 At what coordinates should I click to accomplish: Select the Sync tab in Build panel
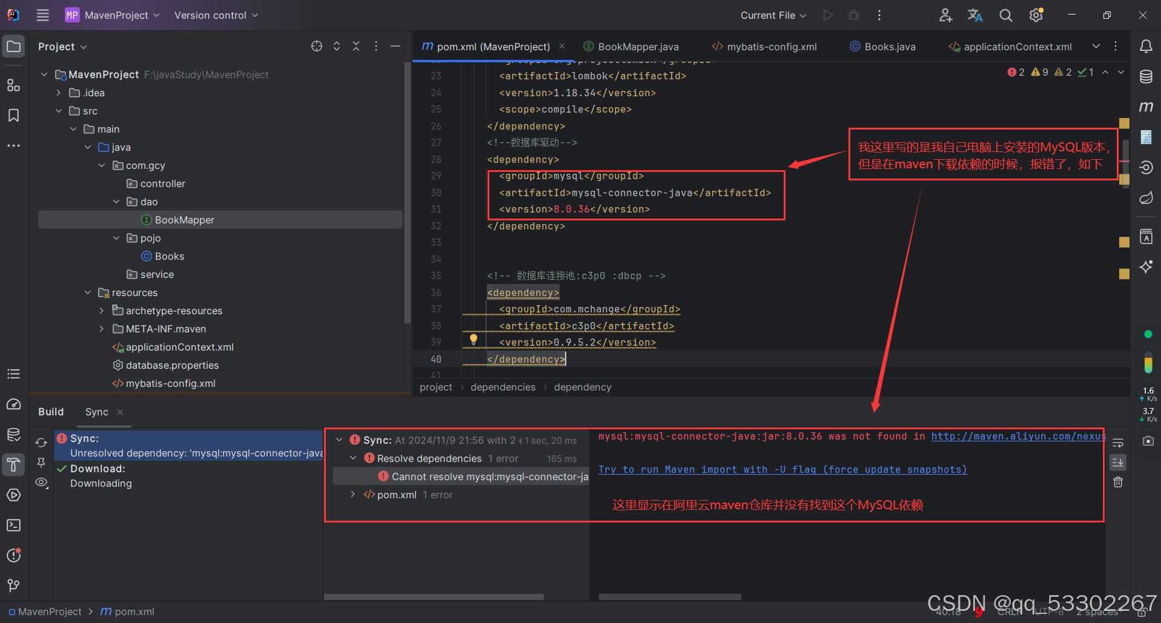click(97, 412)
